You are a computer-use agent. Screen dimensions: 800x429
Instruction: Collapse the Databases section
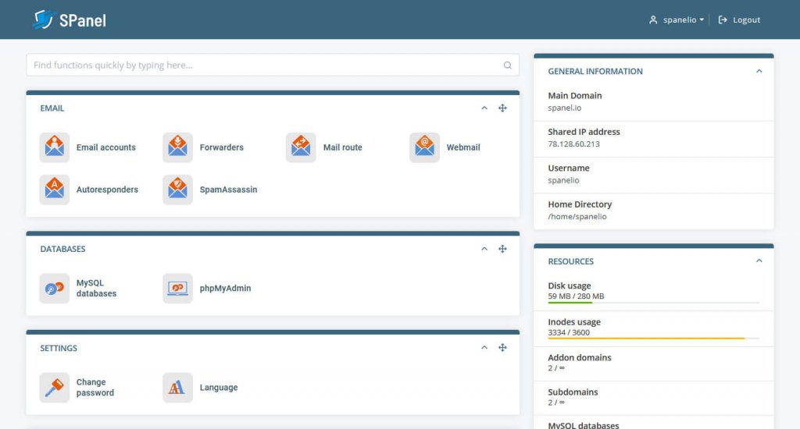click(484, 249)
